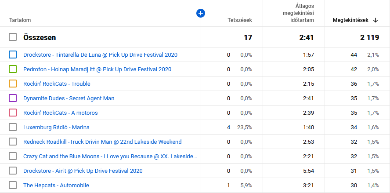This screenshot has width=390, height=193.
Task: Uncheck the blue Drockstore Tintarella De Luna checkbox
Action: [13, 55]
